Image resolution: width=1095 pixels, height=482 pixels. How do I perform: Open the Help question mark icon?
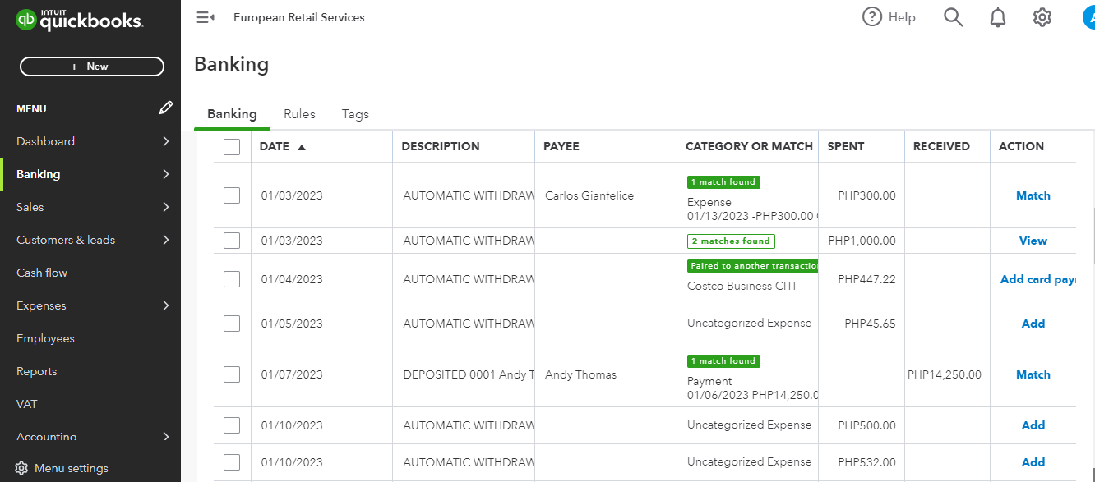click(x=871, y=17)
